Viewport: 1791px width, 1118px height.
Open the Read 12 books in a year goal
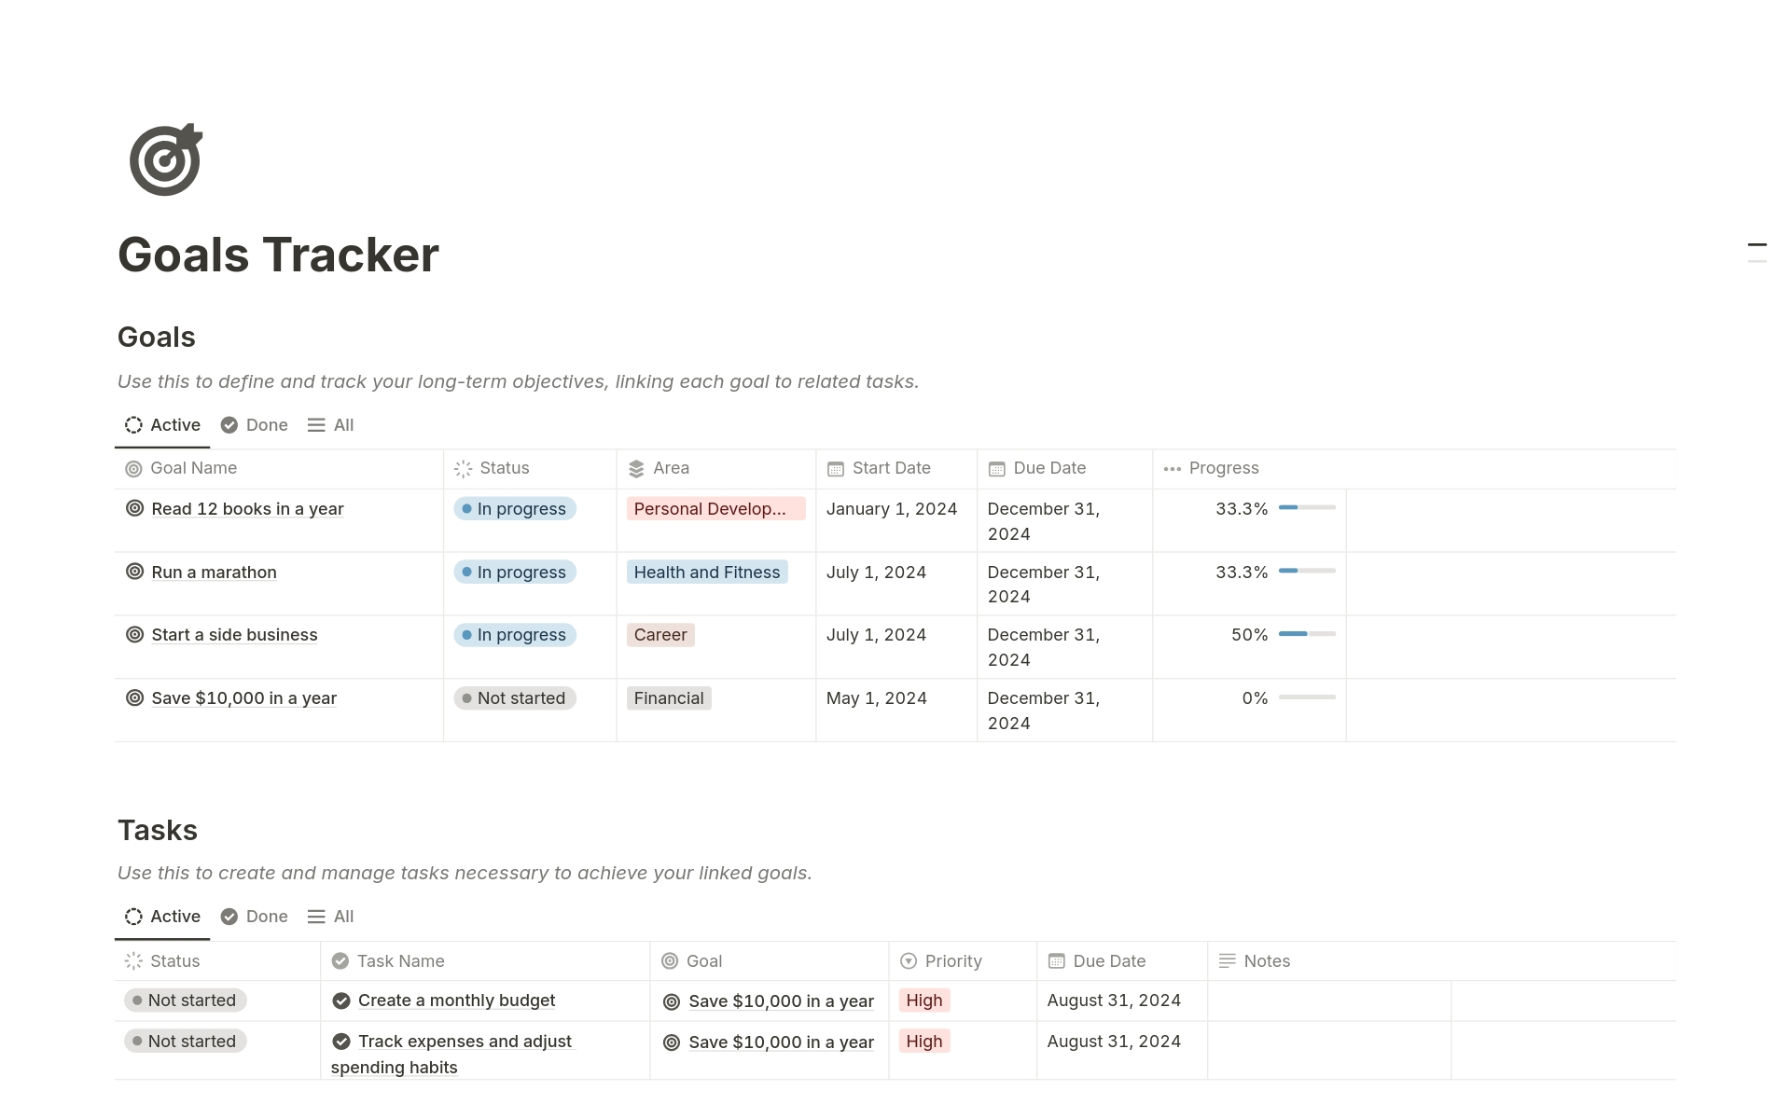[x=247, y=509]
